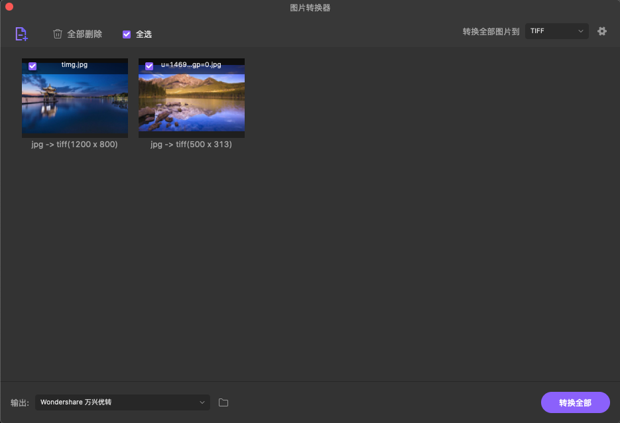Image resolution: width=620 pixels, height=423 pixels.
Task: Close the 图片转换器 window with red button
Action: [x=9, y=7]
